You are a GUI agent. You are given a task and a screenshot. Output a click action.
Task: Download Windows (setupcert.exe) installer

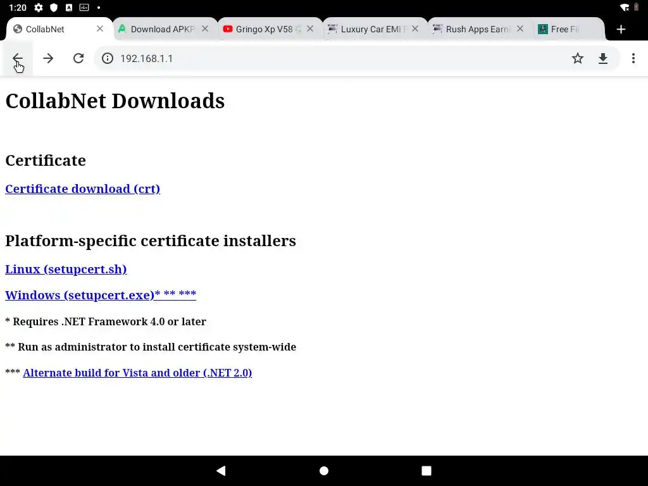pyautogui.click(x=101, y=295)
